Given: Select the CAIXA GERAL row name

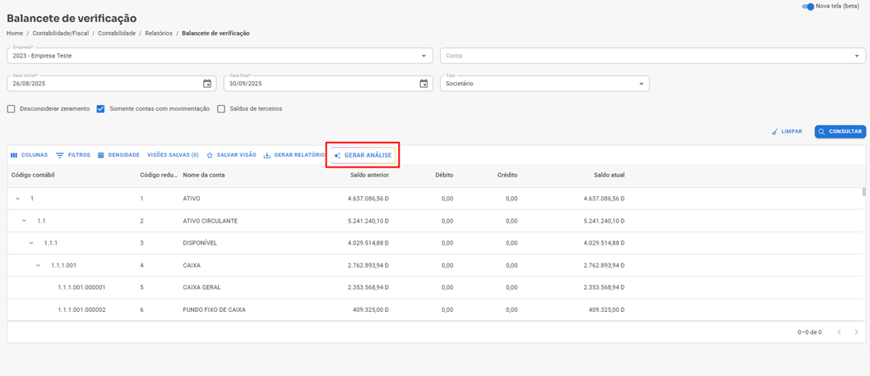Looking at the screenshot, I should (201, 287).
